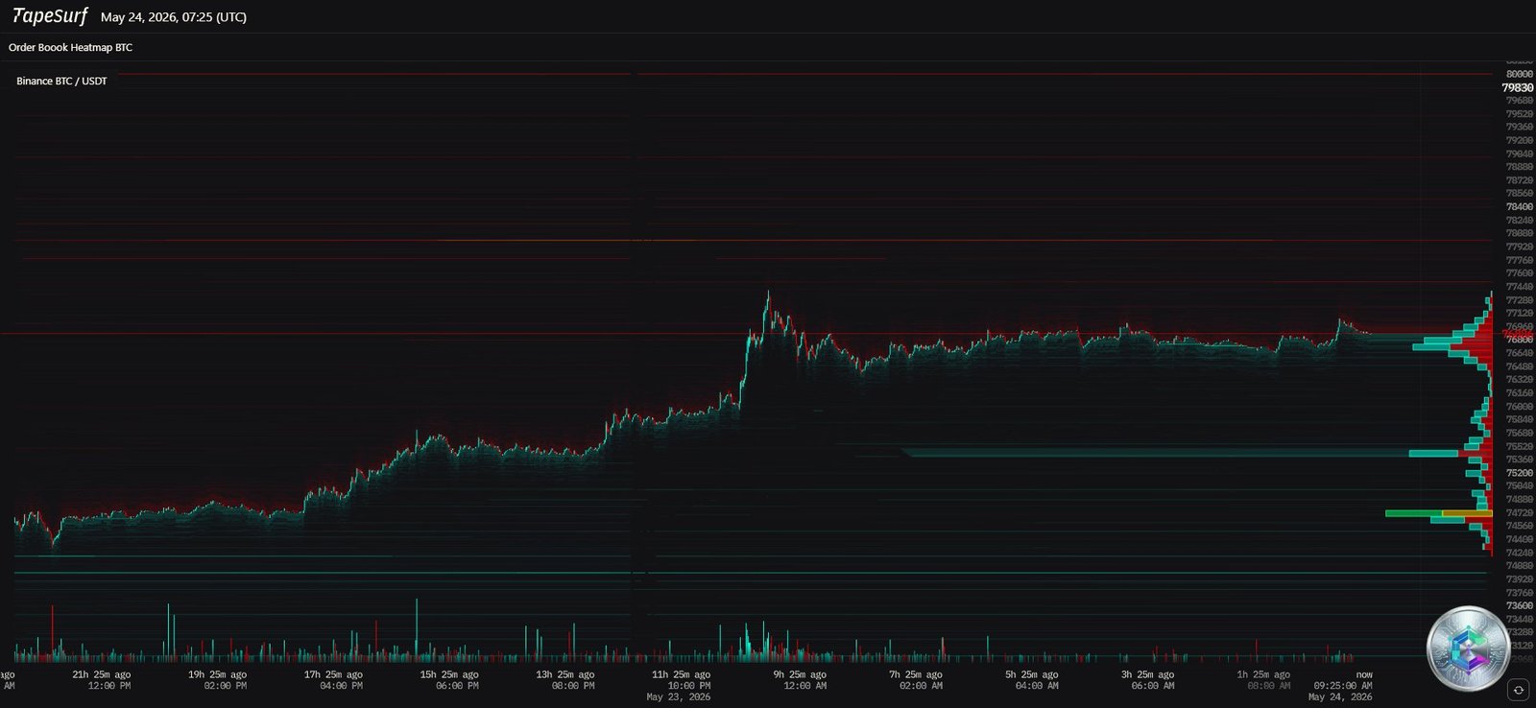Viewport: 1536px width, 708px height.
Task: Click the 19h 25m ago time label
Action: (x=217, y=674)
